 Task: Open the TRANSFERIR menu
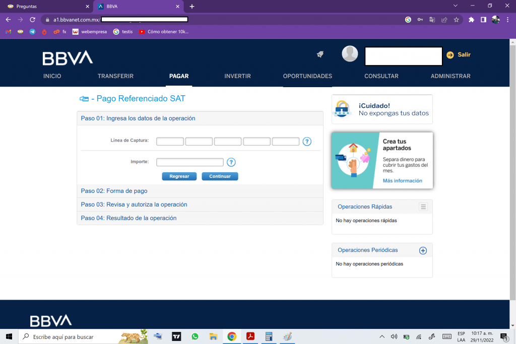[x=115, y=76]
